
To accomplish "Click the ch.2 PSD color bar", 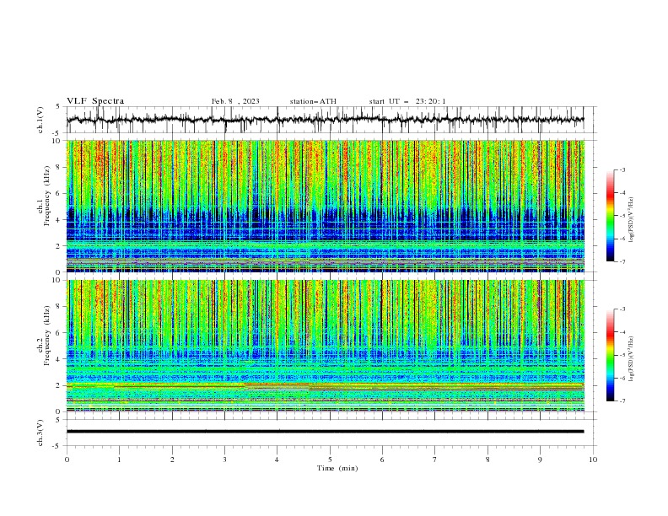I will 610,355.
